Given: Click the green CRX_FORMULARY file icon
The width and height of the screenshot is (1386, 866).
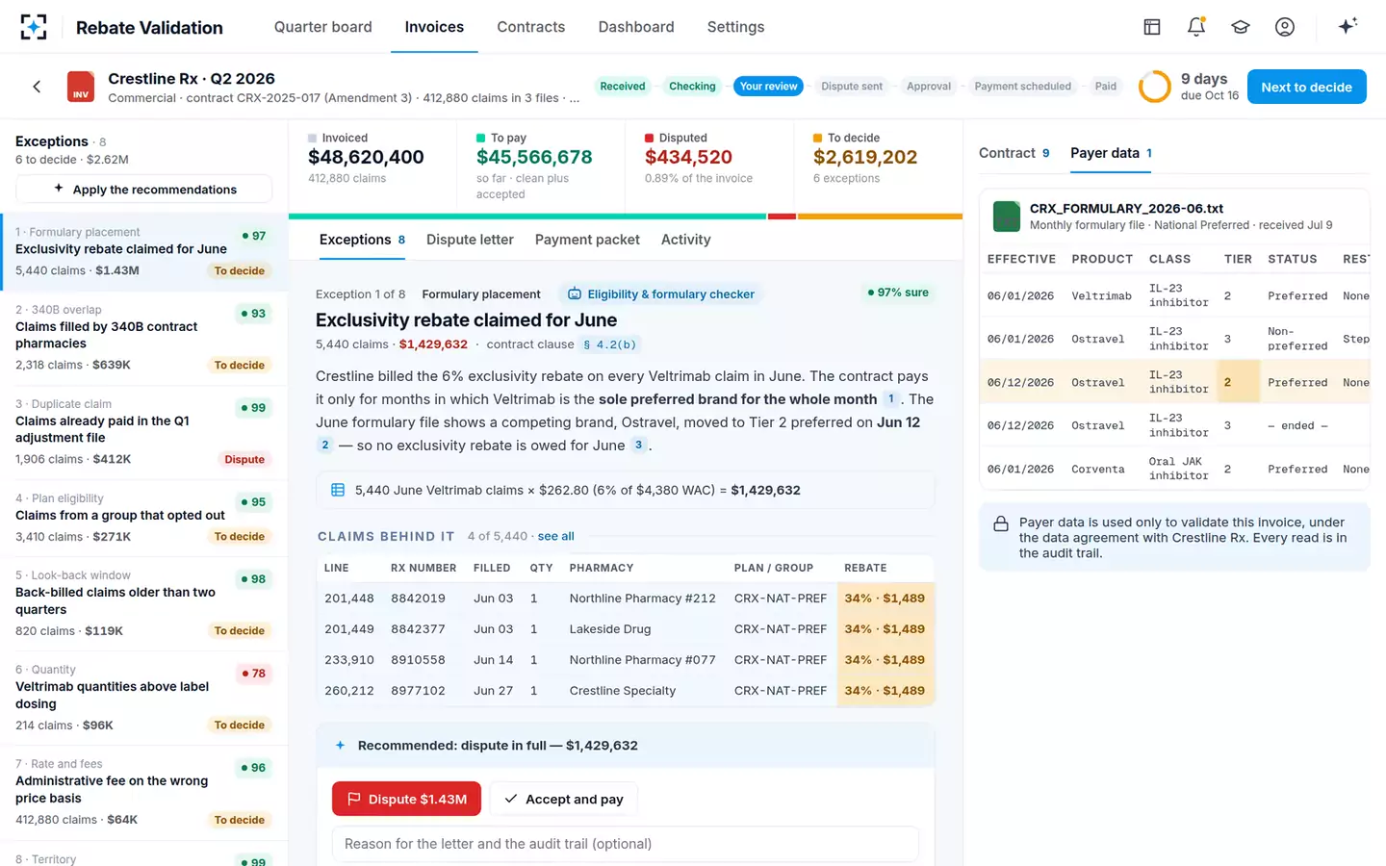Looking at the screenshot, I should [x=1007, y=216].
